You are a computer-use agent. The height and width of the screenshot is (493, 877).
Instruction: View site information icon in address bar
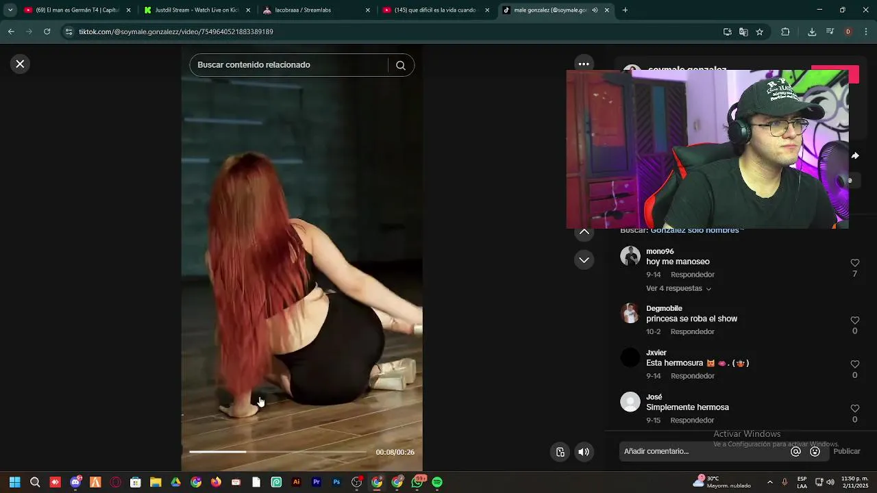[69, 31]
